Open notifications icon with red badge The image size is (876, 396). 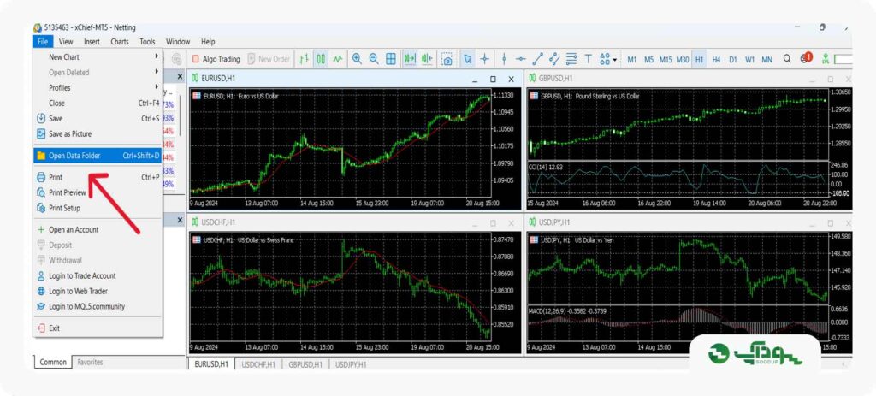click(806, 58)
